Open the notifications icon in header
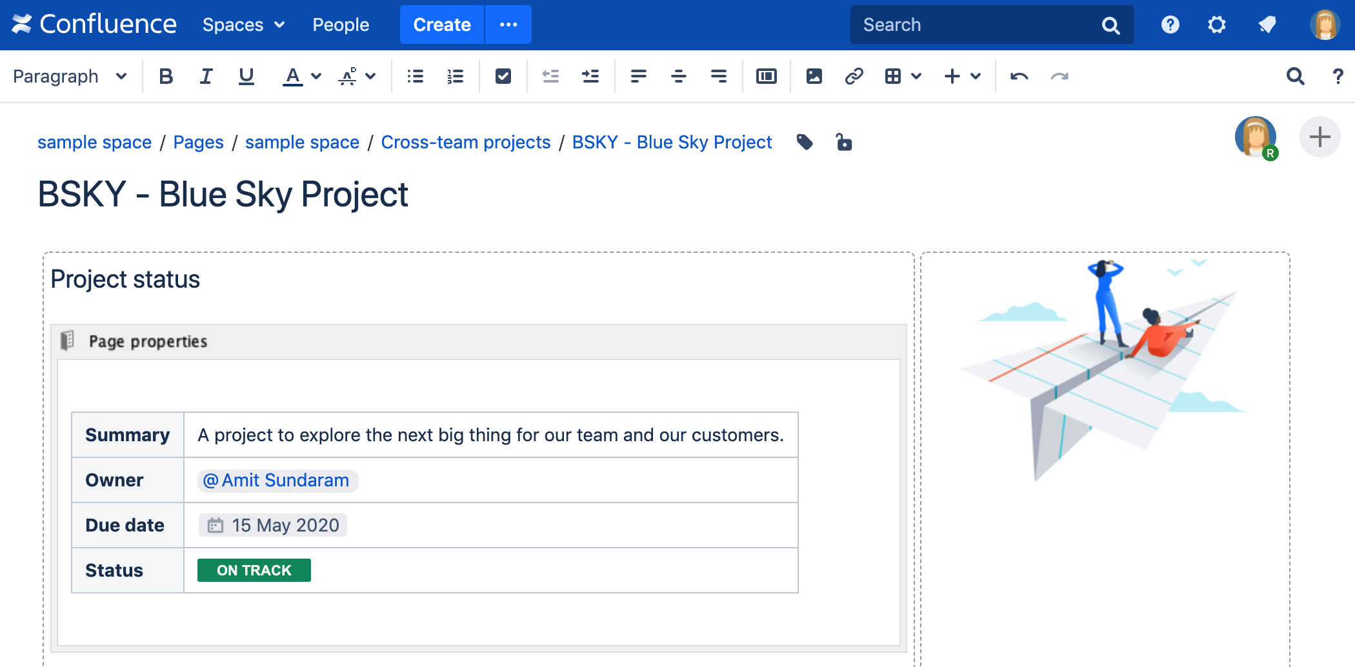The height and width of the screenshot is (667, 1355). 1267,25
